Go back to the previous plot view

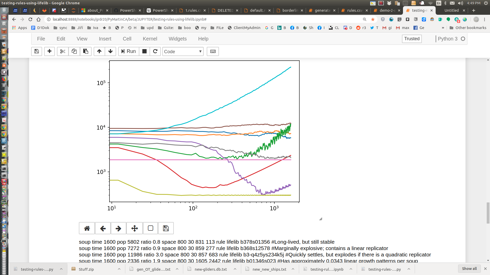(103, 228)
